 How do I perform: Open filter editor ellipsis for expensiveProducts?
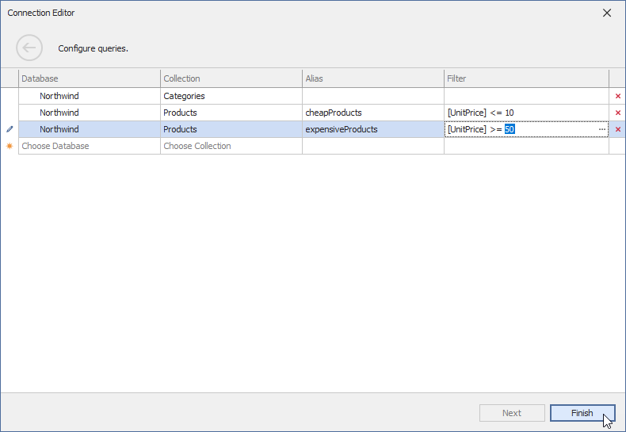(601, 129)
